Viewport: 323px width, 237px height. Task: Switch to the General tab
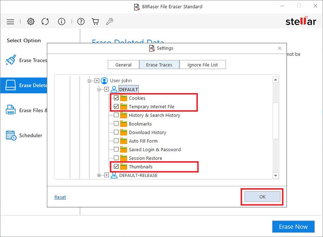point(123,65)
